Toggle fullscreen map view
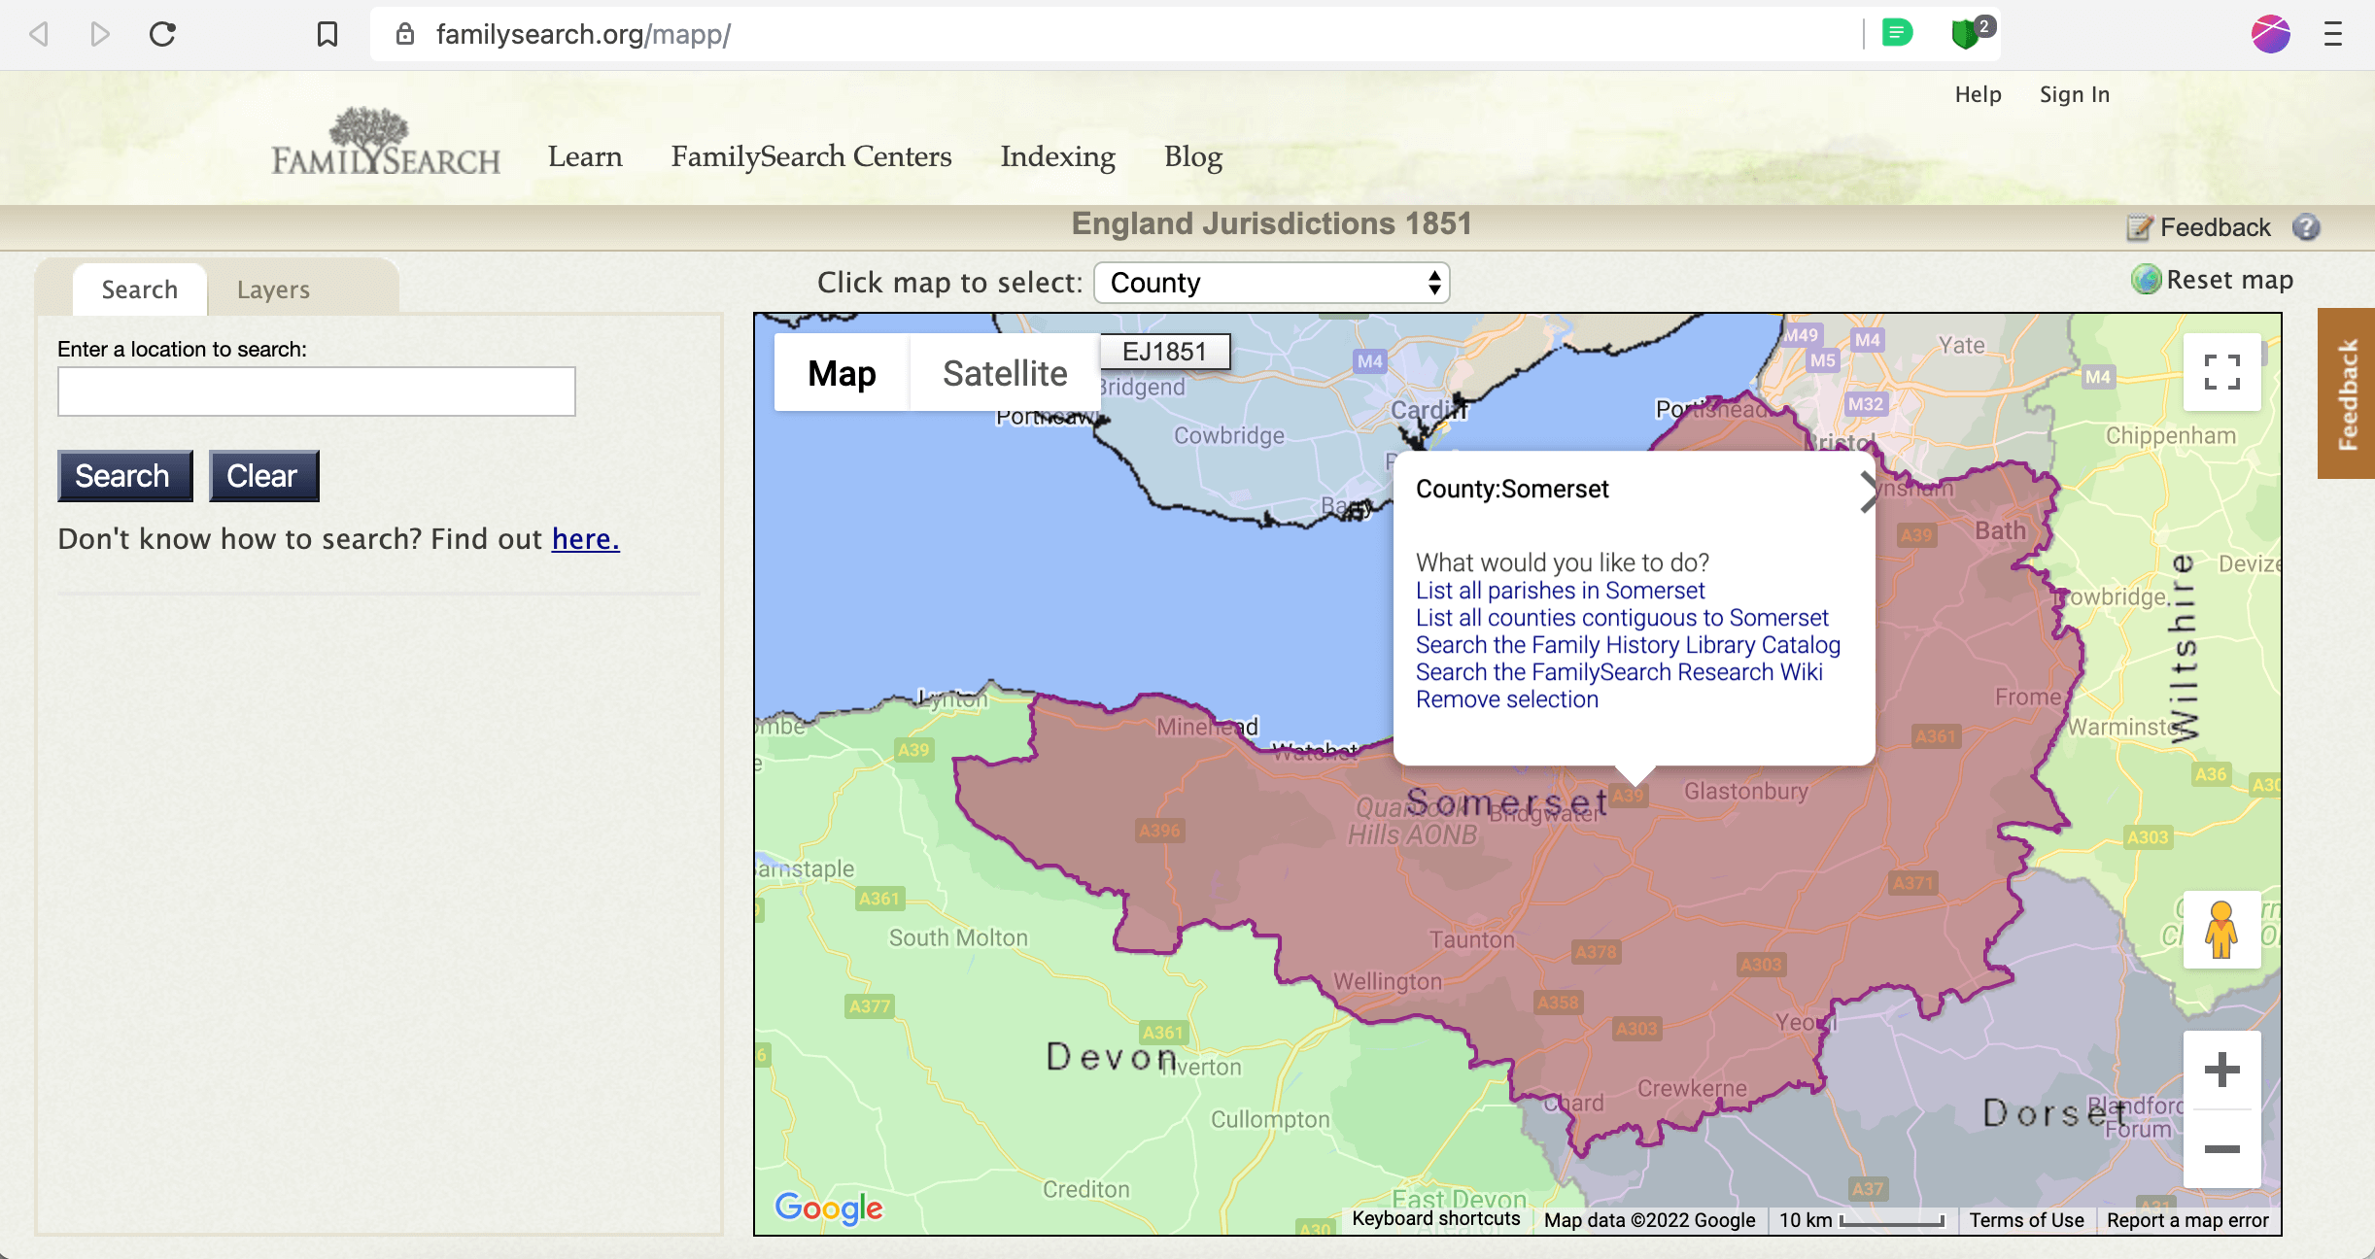This screenshot has height=1259, width=2375. (x=2221, y=372)
